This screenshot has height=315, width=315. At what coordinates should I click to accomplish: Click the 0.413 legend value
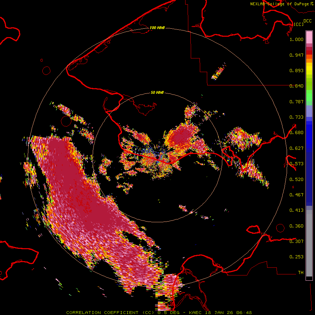click(296, 210)
